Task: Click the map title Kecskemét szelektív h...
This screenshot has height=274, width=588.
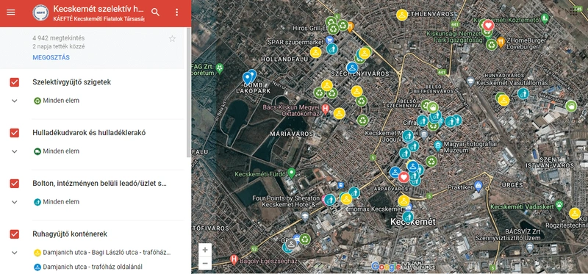Action: point(98,9)
